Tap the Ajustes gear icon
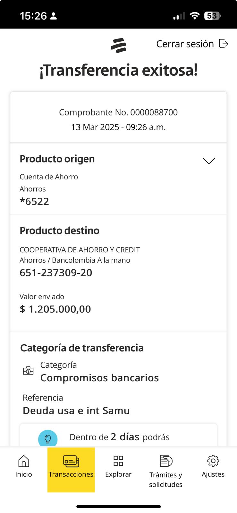 click(x=213, y=461)
